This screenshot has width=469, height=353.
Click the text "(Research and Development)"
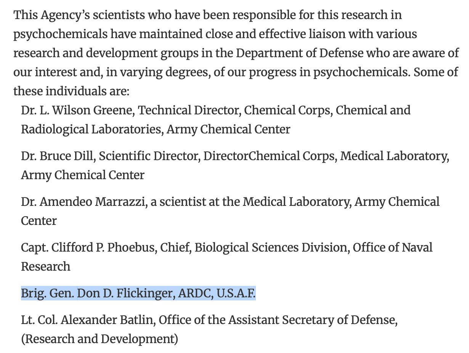[x=99, y=339]
